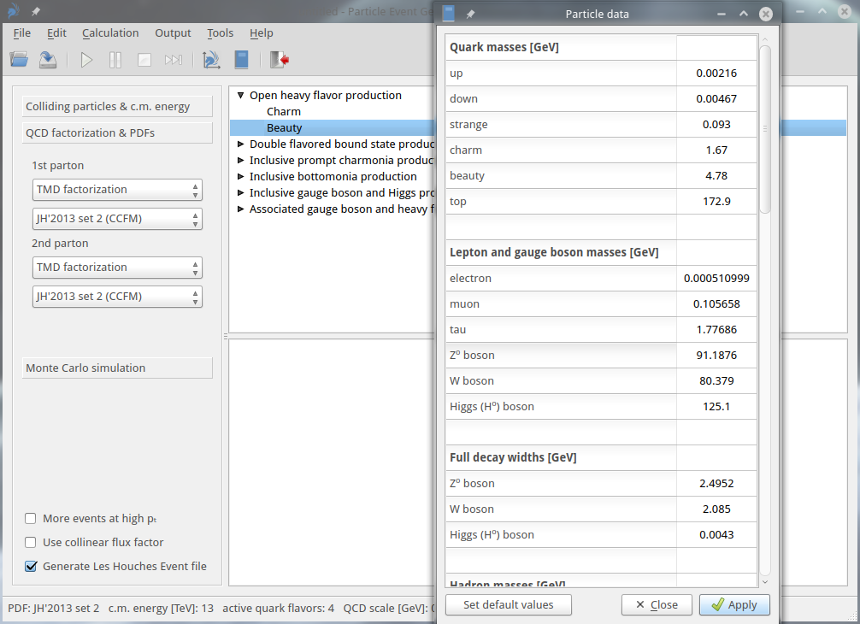The height and width of the screenshot is (624, 860).
Task: Check Use collinear flux factor
Action: coord(31,542)
